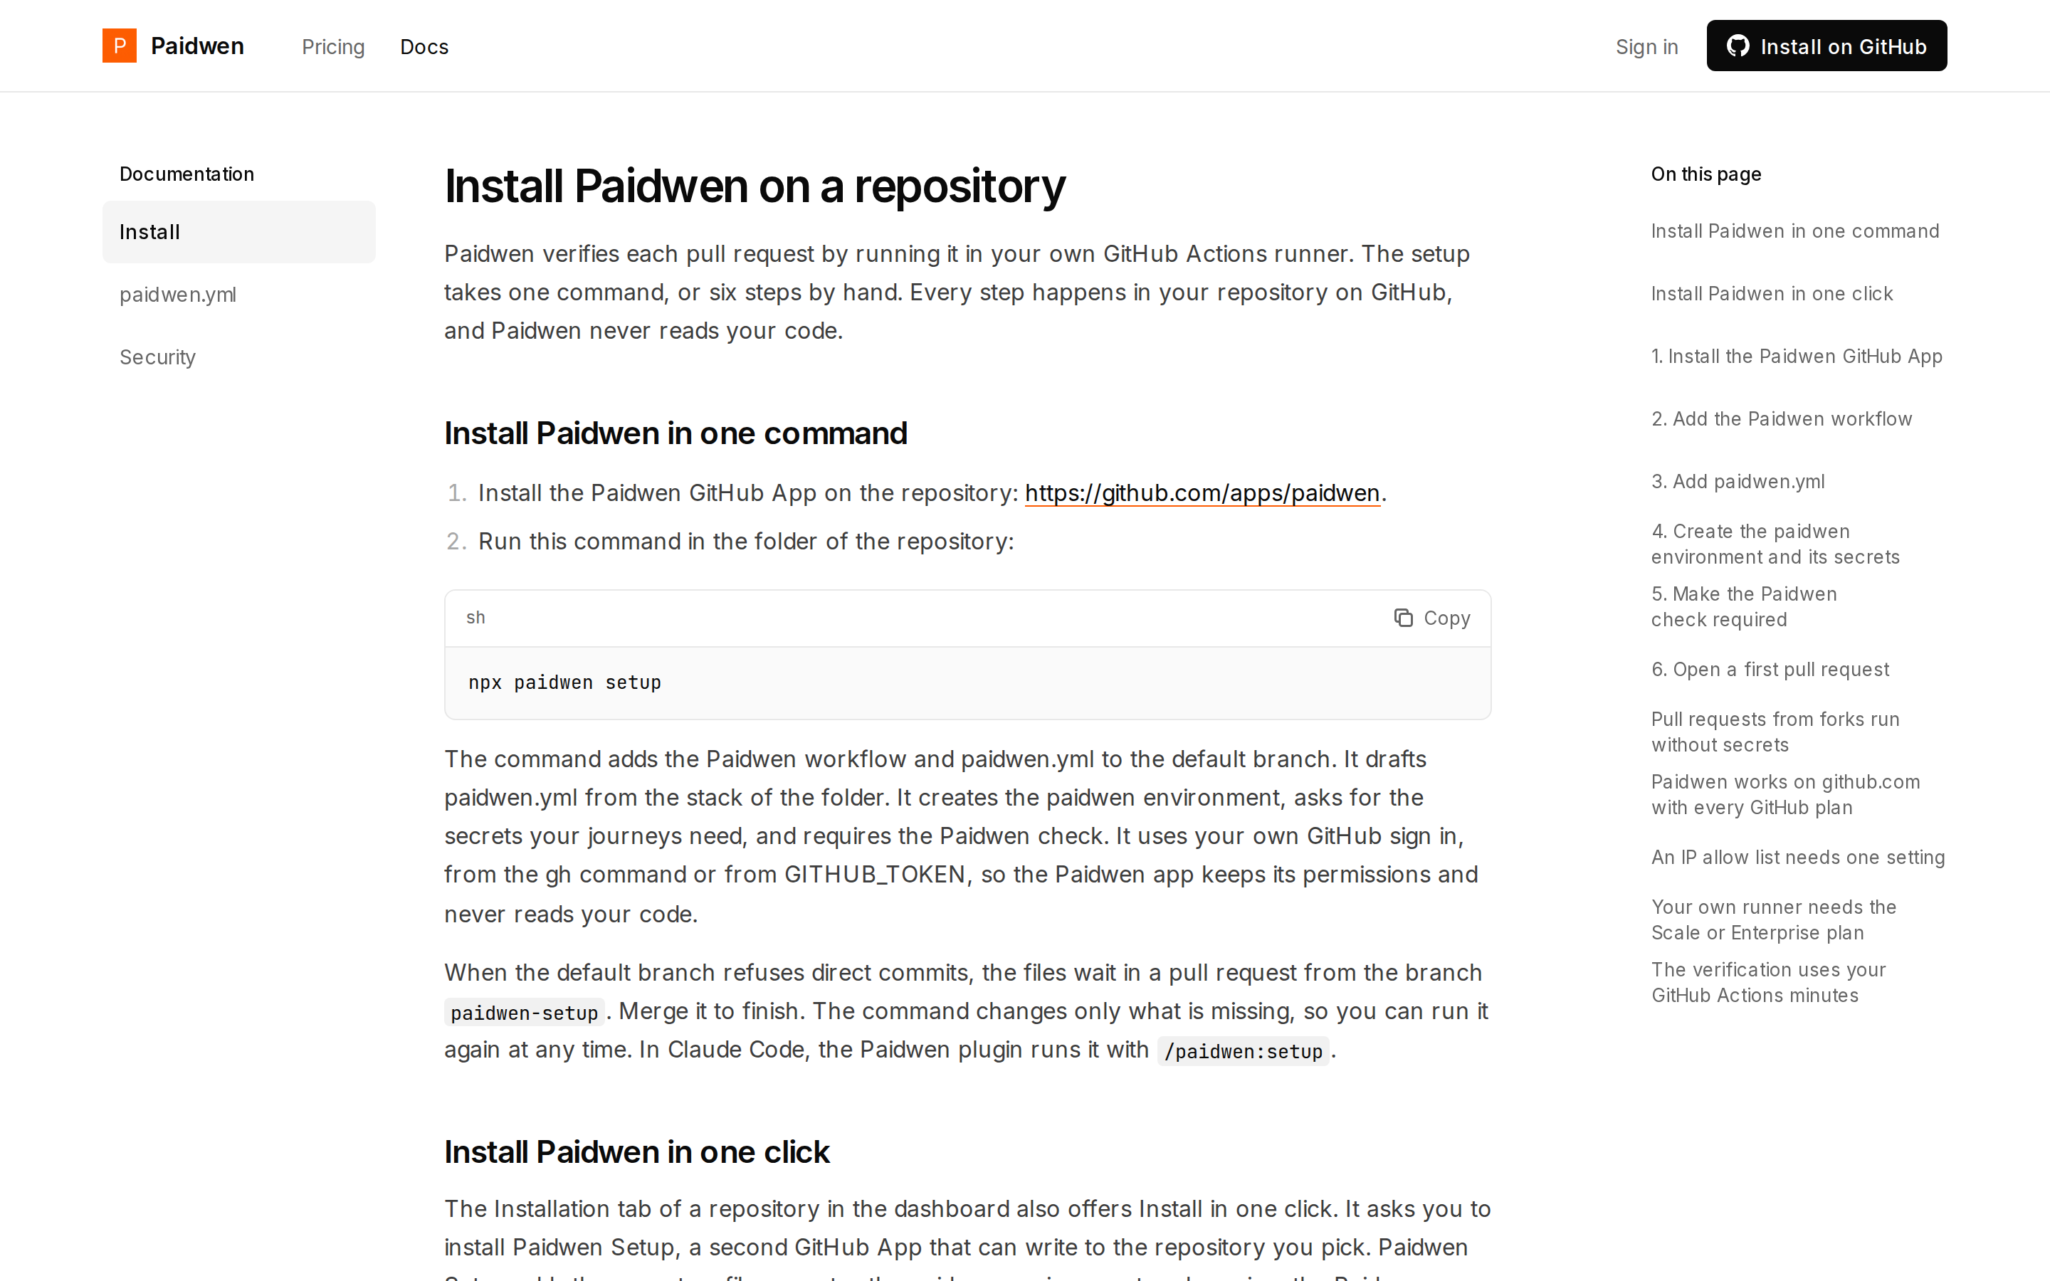
Task: Open the Pricing page
Action: click(333, 46)
